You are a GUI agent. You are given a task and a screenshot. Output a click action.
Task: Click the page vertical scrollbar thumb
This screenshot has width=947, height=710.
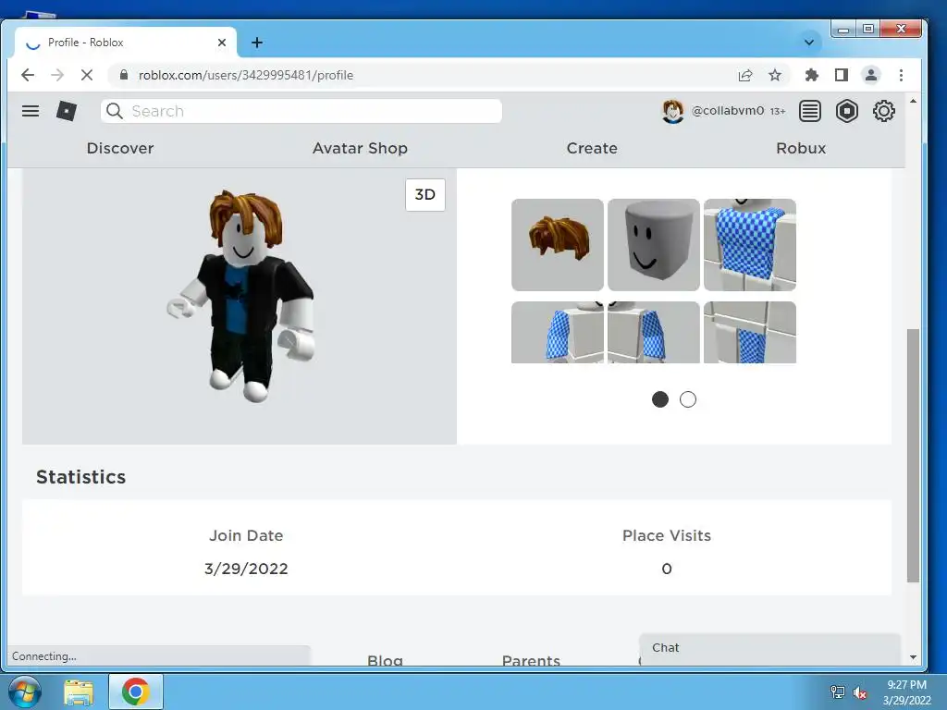[x=913, y=456]
